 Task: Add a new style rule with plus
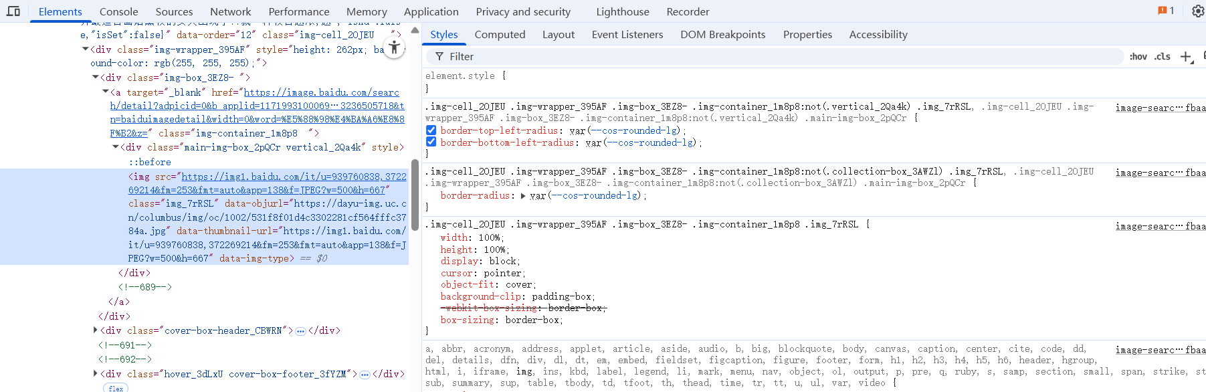click(1186, 57)
